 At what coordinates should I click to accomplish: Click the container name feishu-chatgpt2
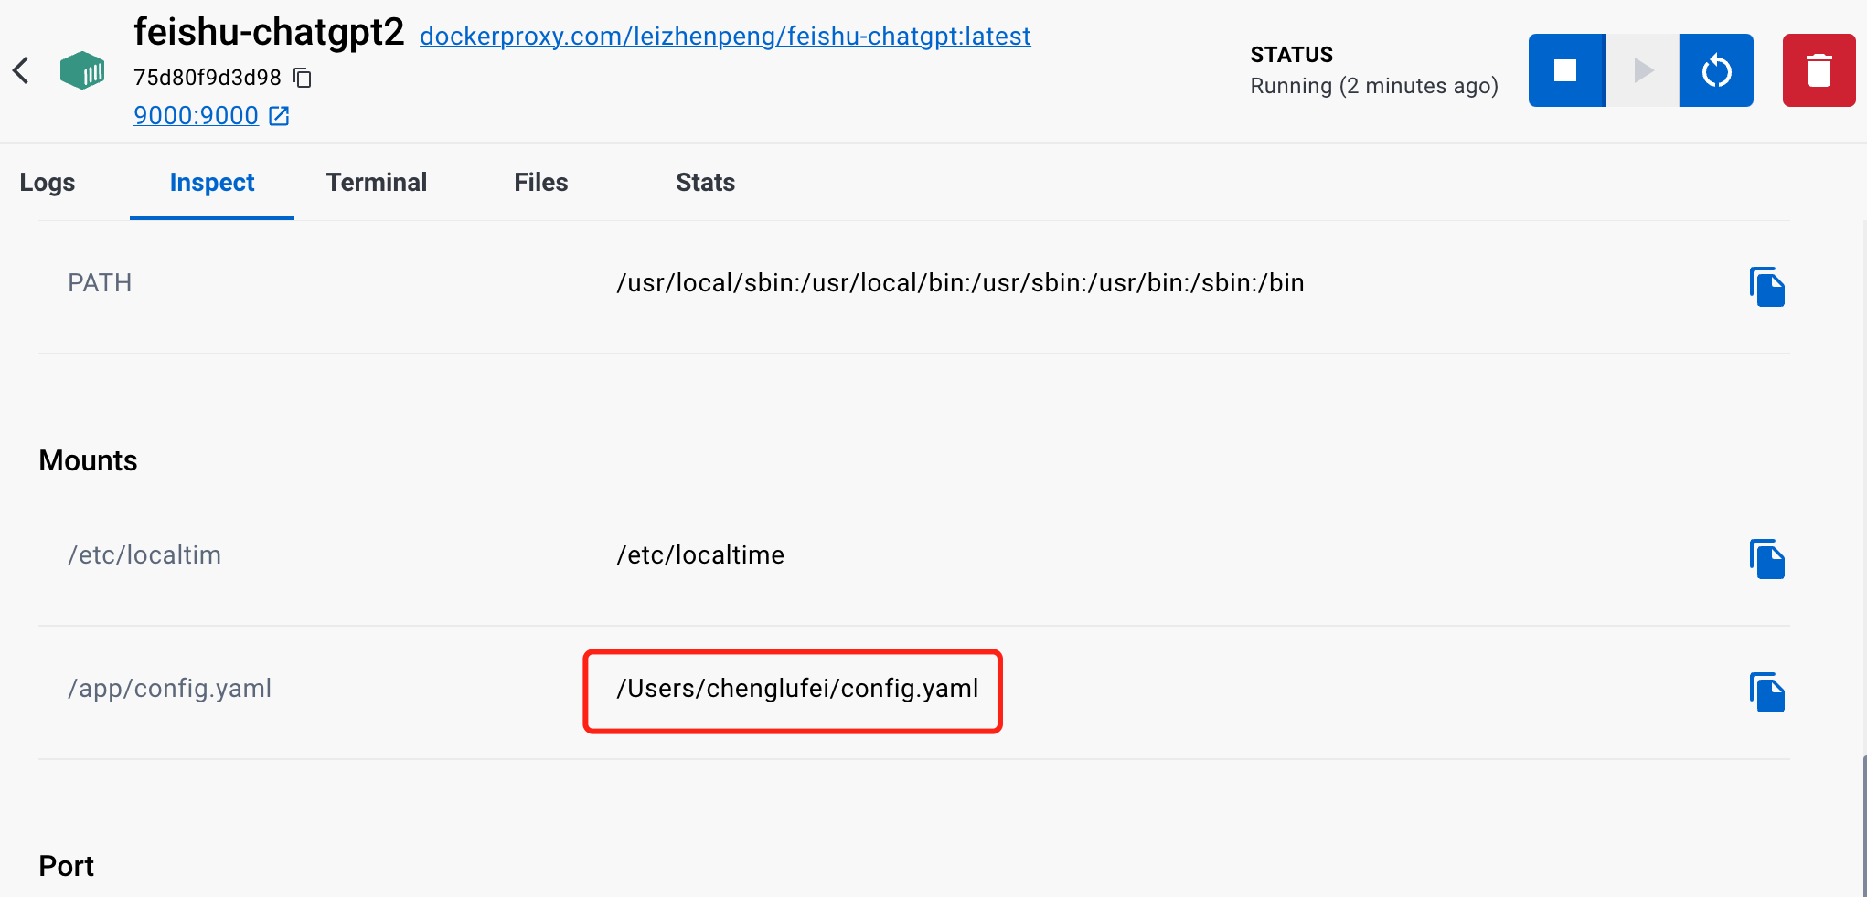[268, 31]
